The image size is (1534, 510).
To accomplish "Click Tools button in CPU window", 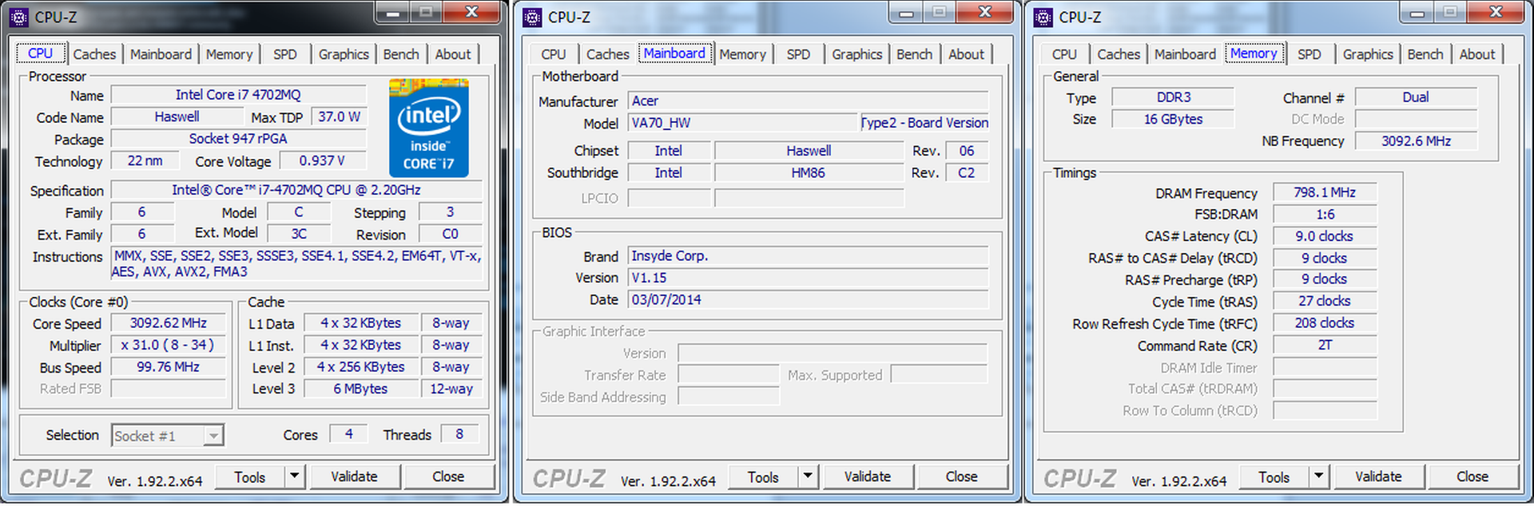I will pos(250,476).
